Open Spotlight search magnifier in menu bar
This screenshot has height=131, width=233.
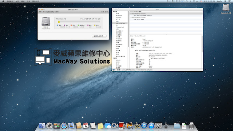[225, 1]
